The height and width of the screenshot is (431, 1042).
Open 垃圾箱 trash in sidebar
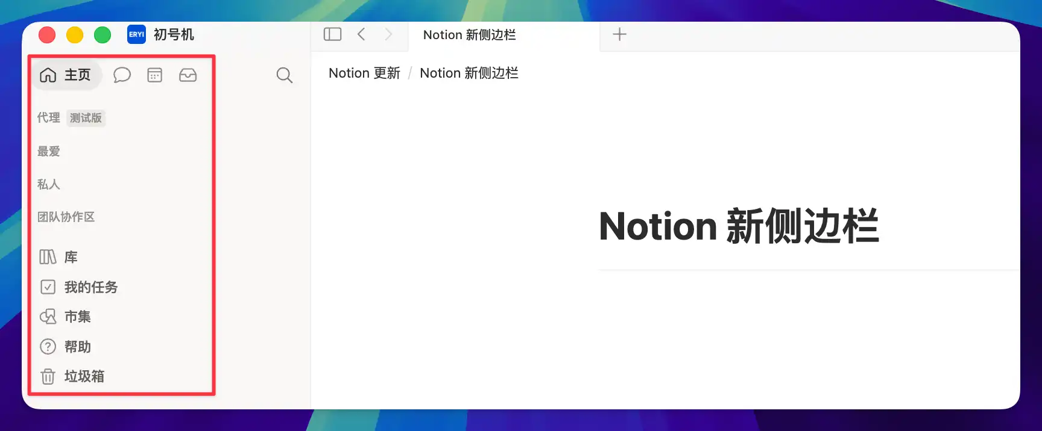click(84, 376)
